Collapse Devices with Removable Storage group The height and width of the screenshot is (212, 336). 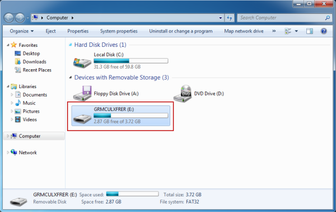71,78
